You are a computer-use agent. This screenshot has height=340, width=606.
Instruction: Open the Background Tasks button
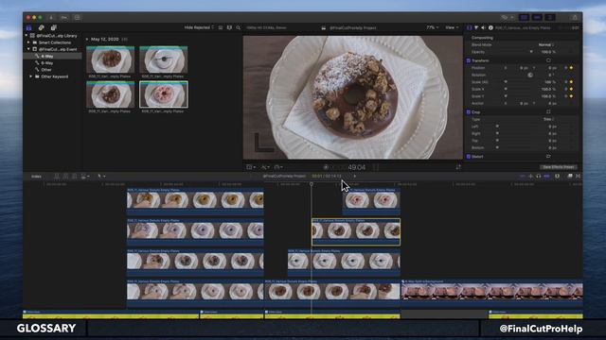coord(78,17)
